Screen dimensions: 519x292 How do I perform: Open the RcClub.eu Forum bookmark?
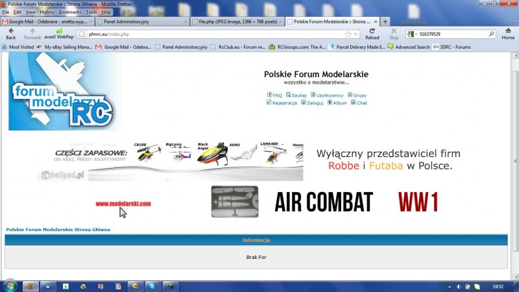pos(238,47)
